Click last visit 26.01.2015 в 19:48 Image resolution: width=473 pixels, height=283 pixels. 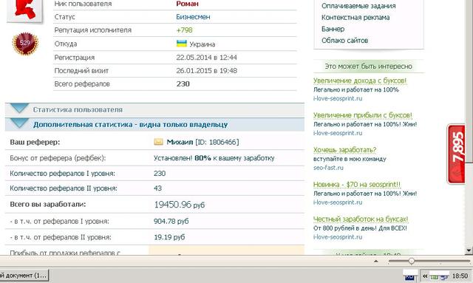[x=207, y=71]
